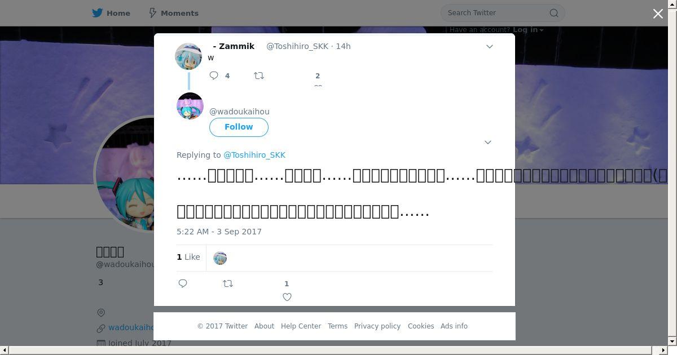The height and width of the screenshot is (355, 677).
Task: Open the @Toshihiro_SKK replying-to link
Action: pyautogui.click(x=254, y=155)
